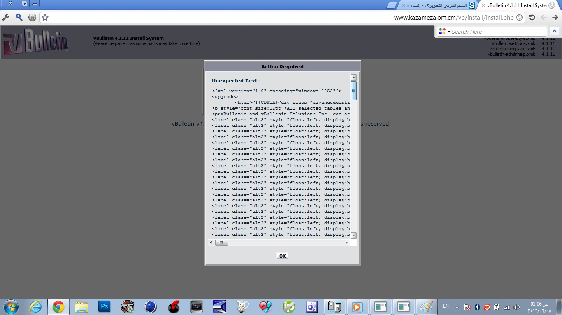Screen dimensions: 562x315
Task: Bookmark this page with the star icon
Action: tap(45, 17)
